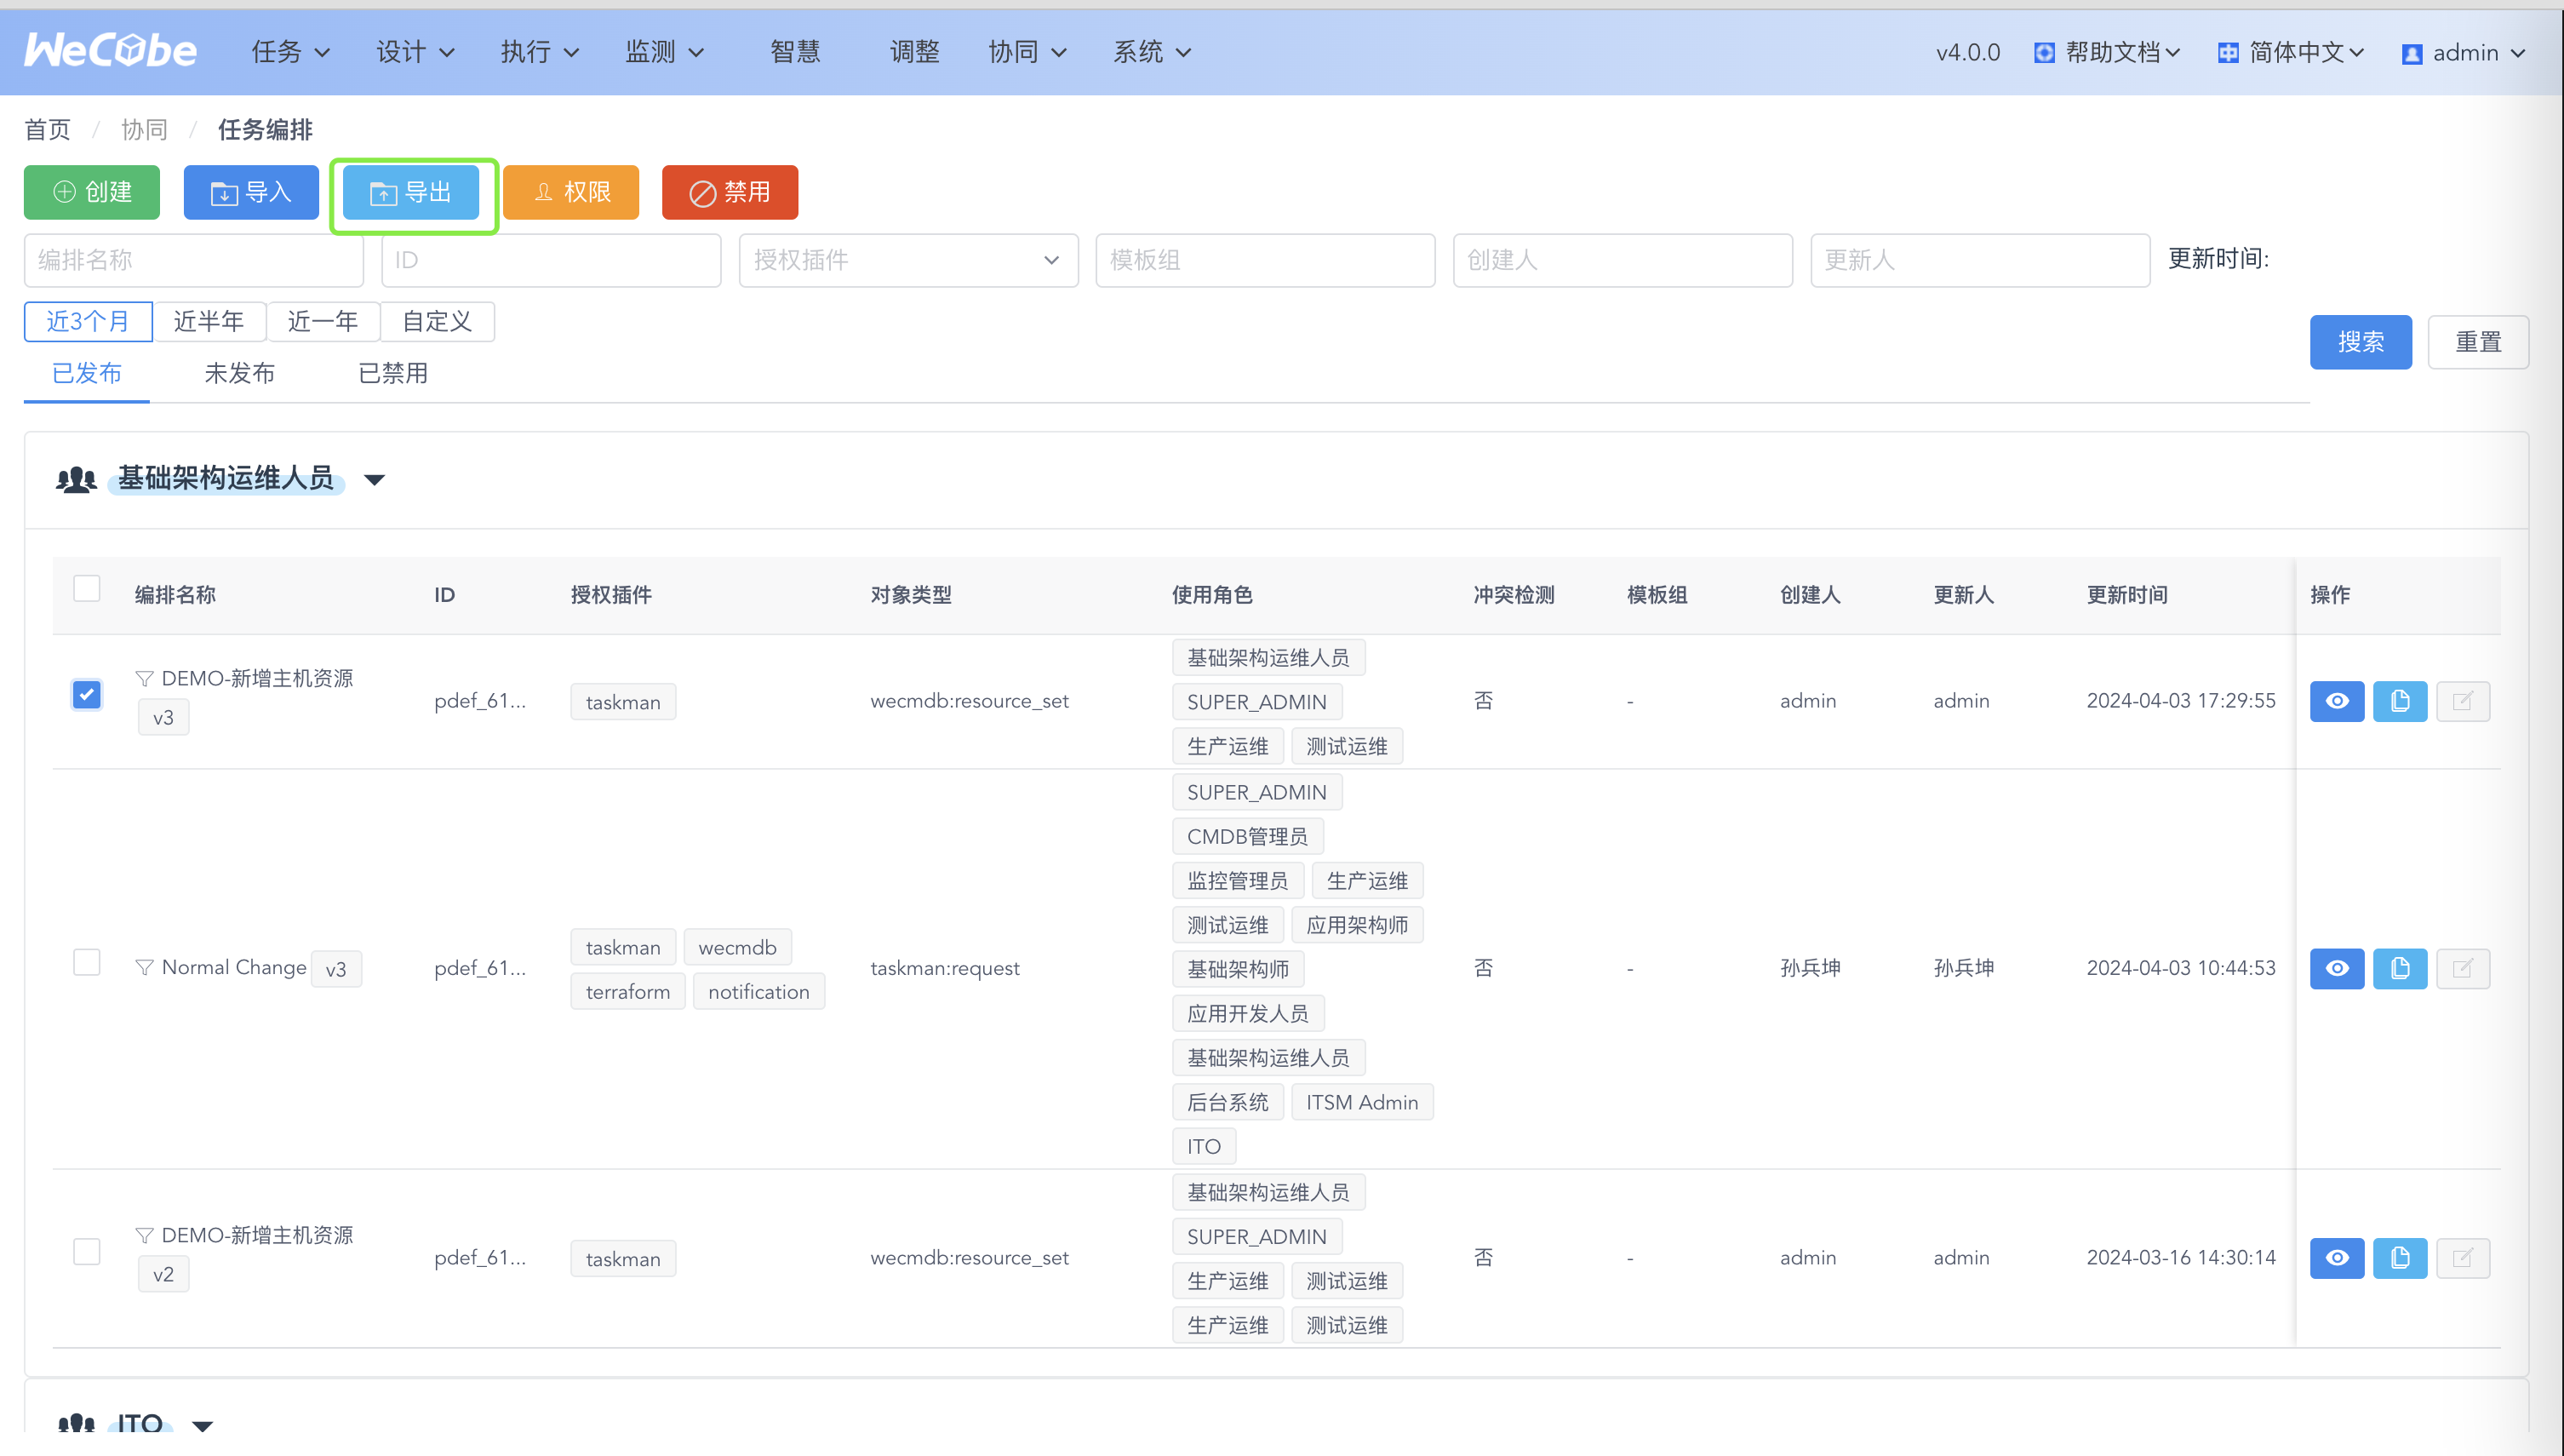The height and width of the screenshot is (1456, 2564).
Task: Open the 授权插件 filter dropdown
Action: pos(907,260)
